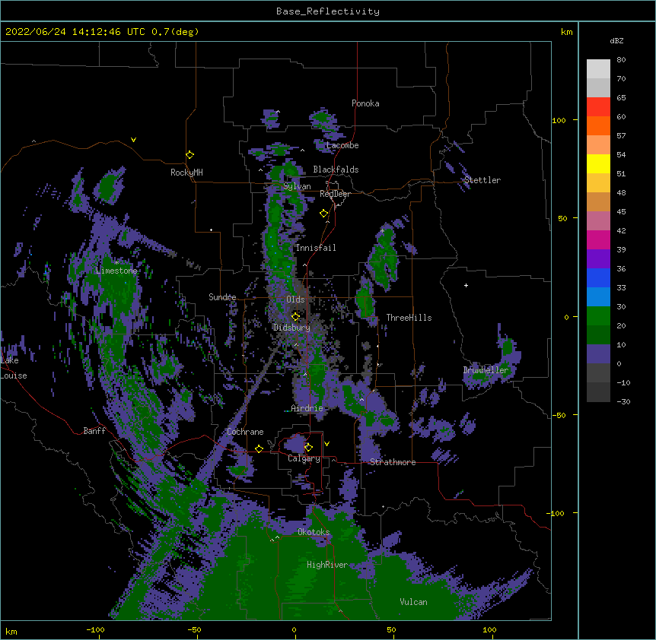Click the Calgary city label
The image size is (656, 640).
pyautogui.click(x=304, y=458)
